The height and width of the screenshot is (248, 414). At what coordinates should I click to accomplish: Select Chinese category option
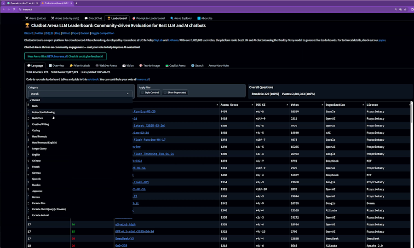80,161
